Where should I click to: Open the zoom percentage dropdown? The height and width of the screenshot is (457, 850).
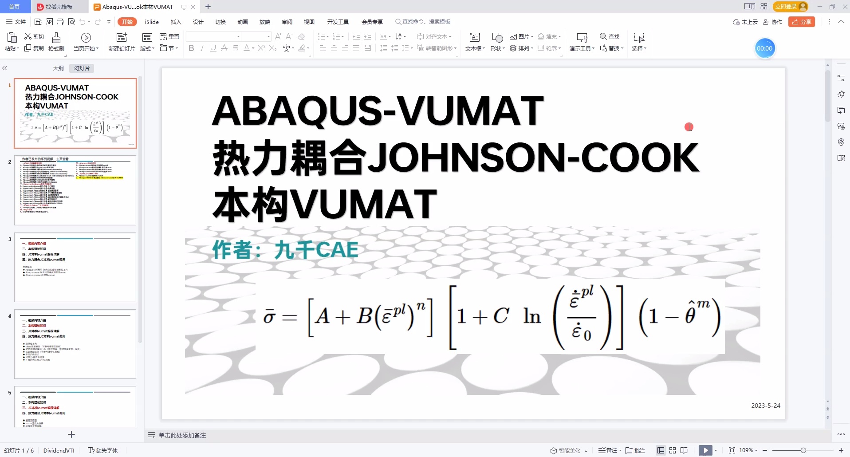pos(747,450)
